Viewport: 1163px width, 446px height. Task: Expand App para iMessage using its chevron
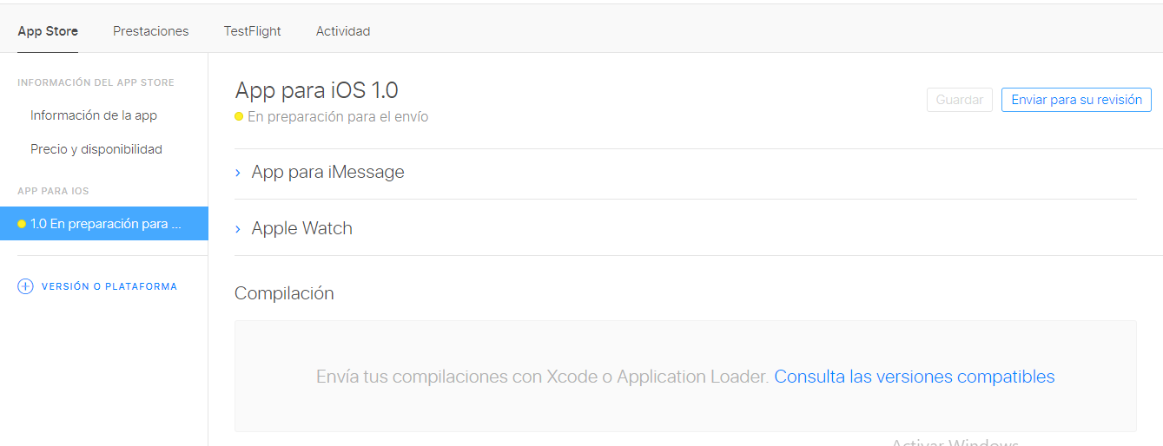click(238, 173)
